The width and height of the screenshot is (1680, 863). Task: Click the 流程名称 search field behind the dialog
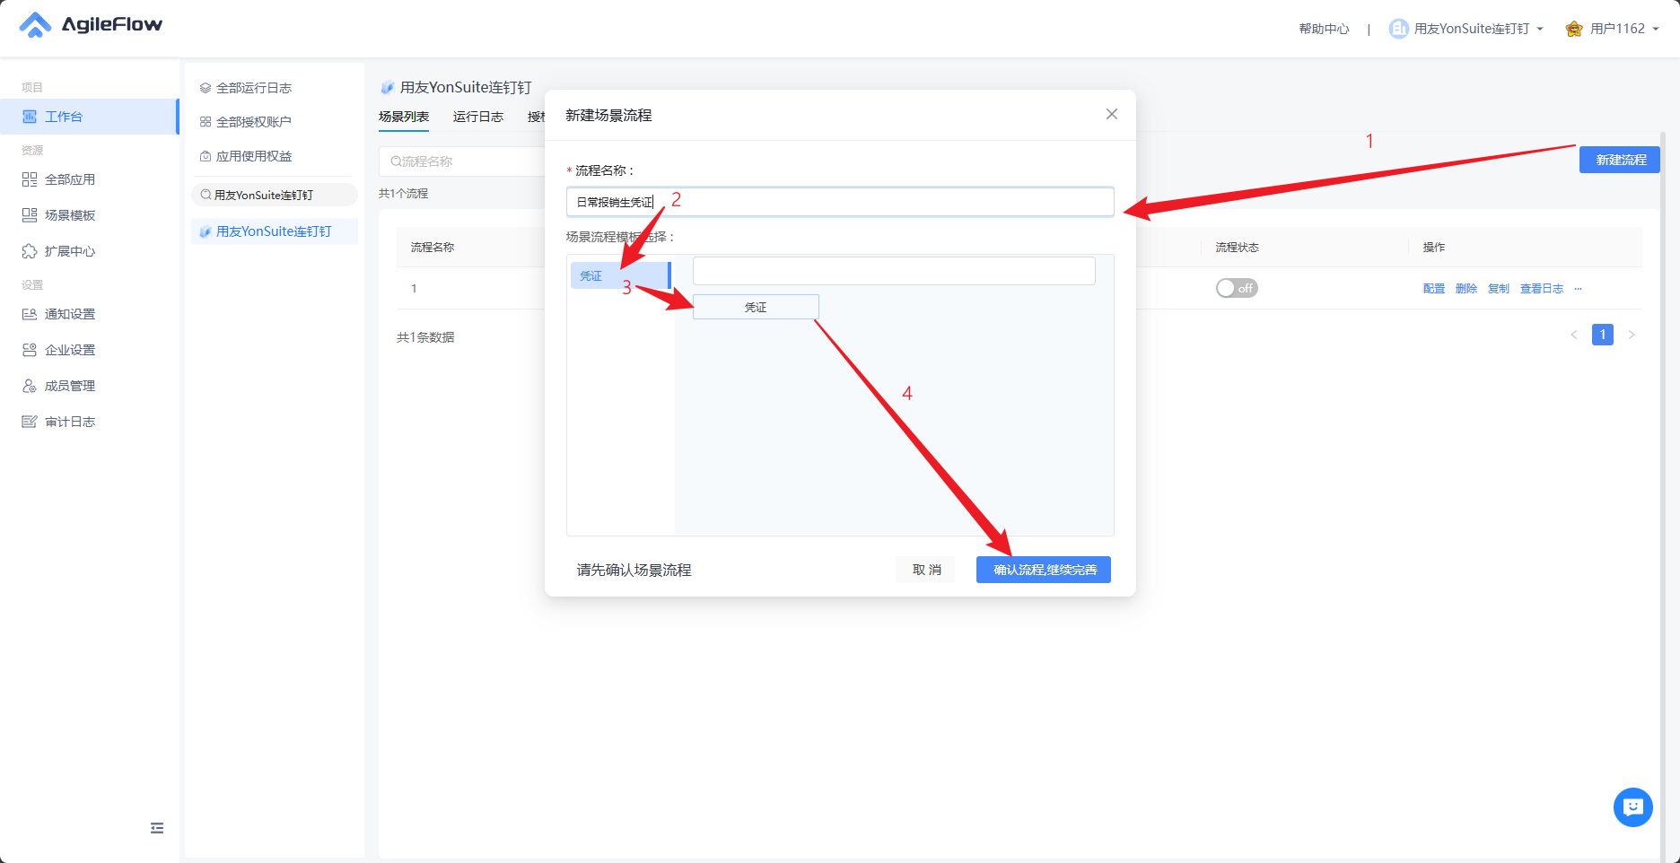click(x=461, y=161)
